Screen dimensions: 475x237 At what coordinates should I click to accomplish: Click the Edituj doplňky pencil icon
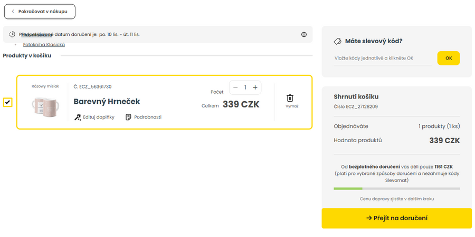(78, 117)
